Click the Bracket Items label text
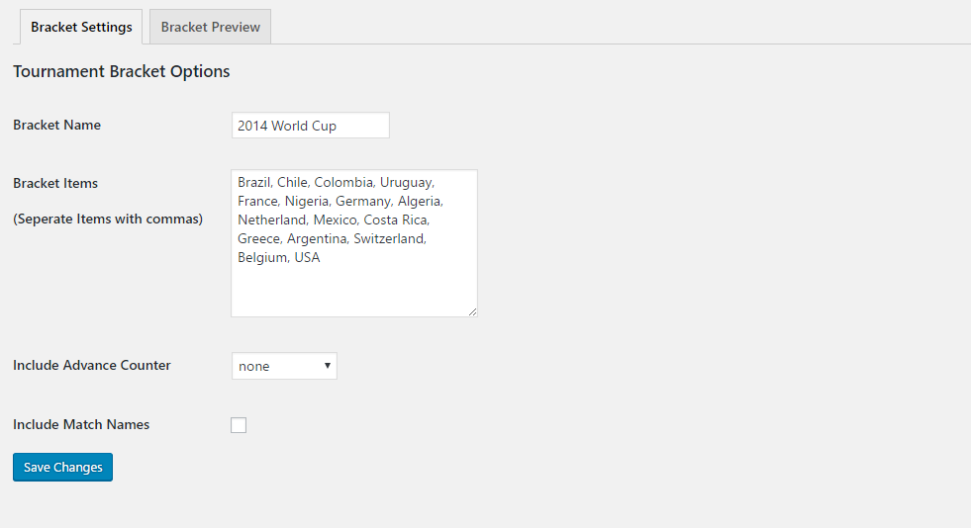Viewport: 971px width, 528px height. click(55, 183)
